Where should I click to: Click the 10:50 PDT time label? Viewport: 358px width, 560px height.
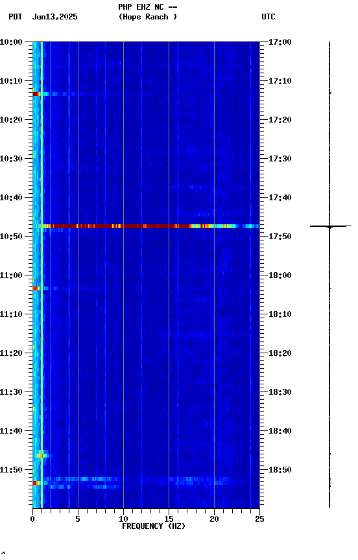click(11, 237)
